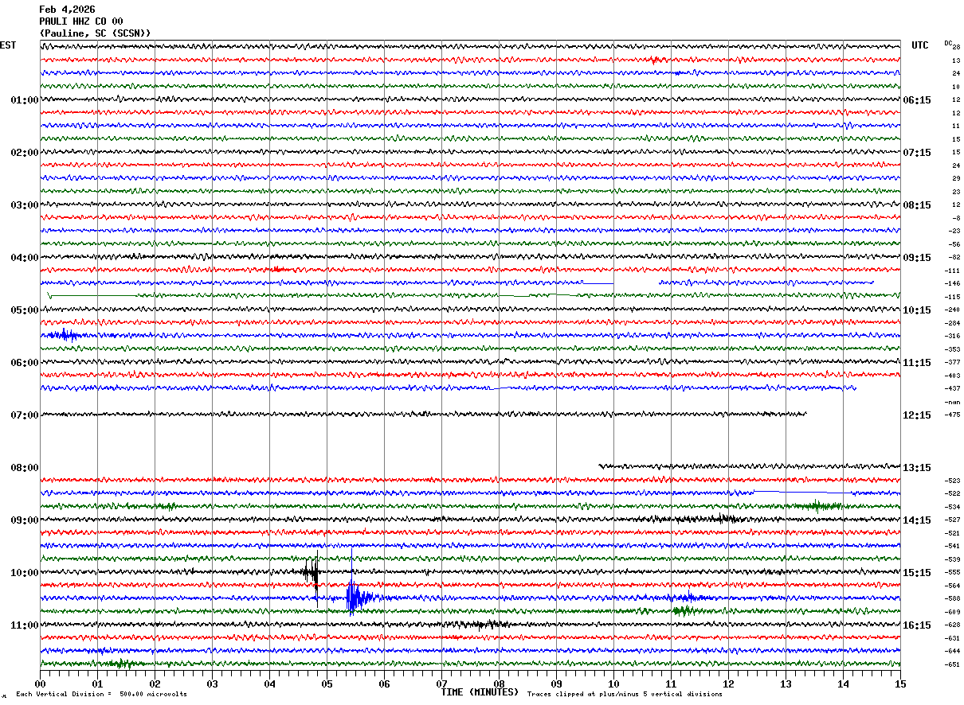
Task: Click the 07:00 EST row label
Action: tap(24, 415)
